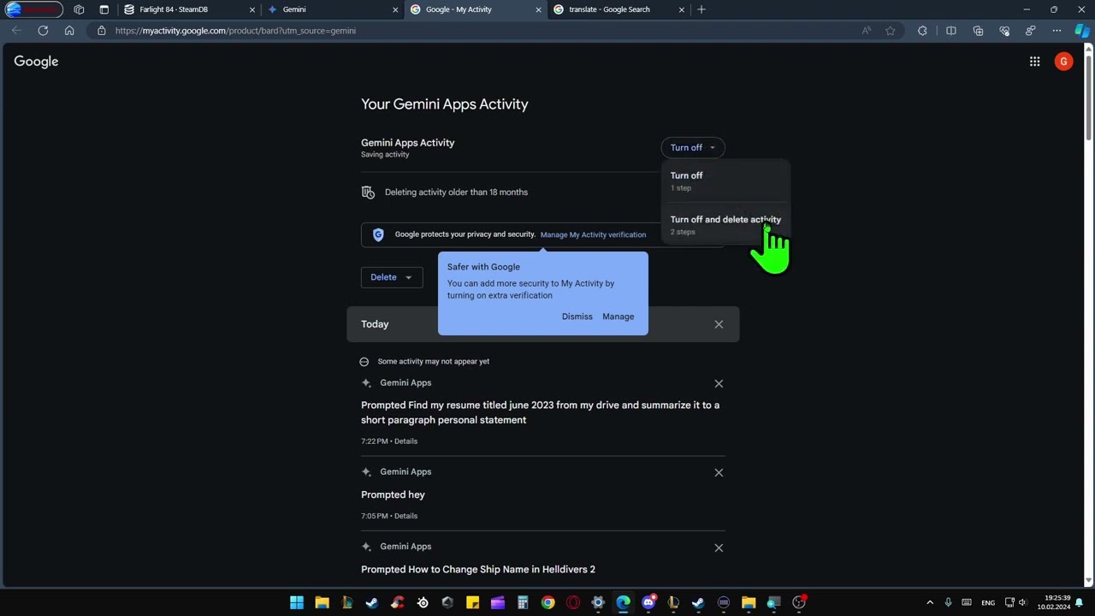Switch to the Gemini tab
The width and height of the screenshot is (1095, 616).
(330, 9)
